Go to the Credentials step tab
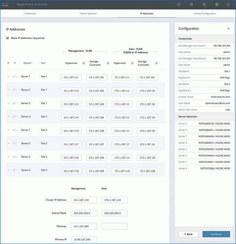Viewport: 236px width, 244px height. click(30, 14)
